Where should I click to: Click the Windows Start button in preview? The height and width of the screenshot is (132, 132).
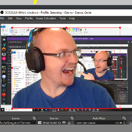(3, 110)
